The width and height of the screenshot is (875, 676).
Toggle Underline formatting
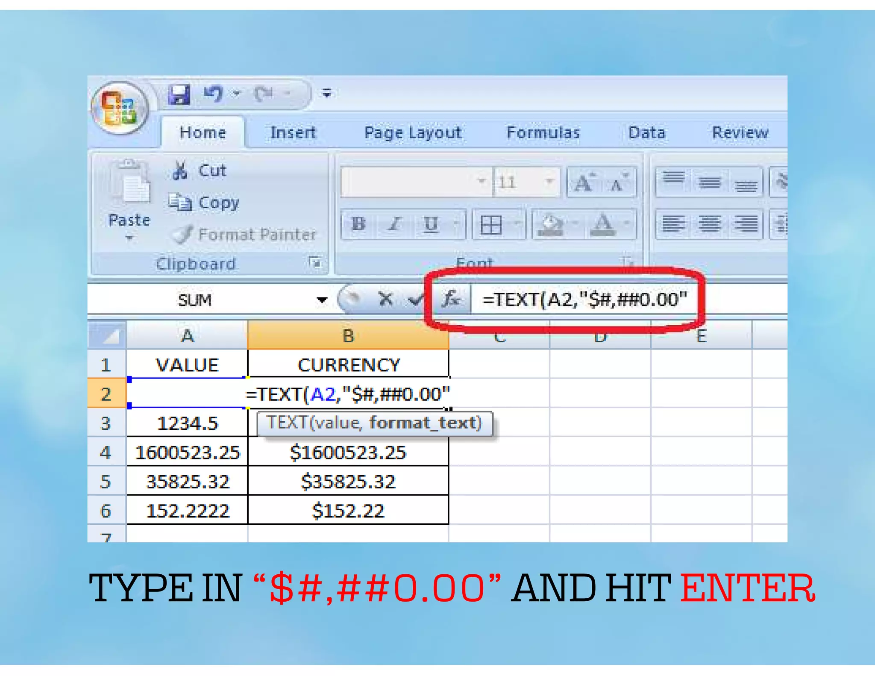click(x=431, y=224)
